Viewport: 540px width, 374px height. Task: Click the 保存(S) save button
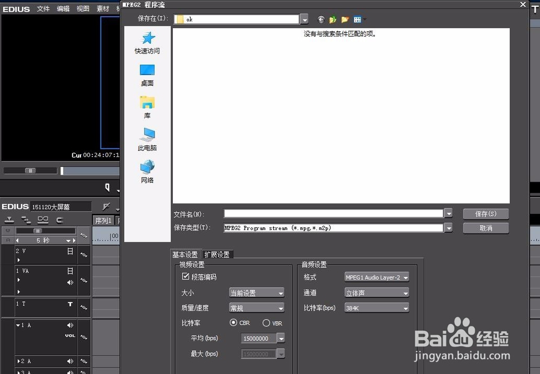tap(485, 214)
